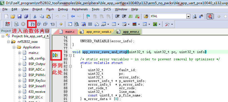This screenshot has height=102, width=228.
Task: Collapse the nrf52832_xxaa target node
Action: point(8,42)
